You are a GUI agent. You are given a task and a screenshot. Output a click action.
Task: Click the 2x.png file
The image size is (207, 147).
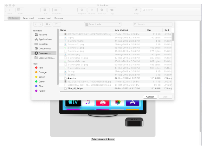pos(115,71)
